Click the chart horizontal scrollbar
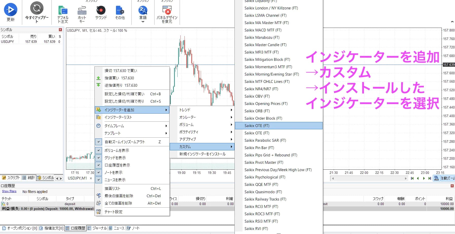Image resolution: width=455 pixels, height=234 pixels. (369, 178)
